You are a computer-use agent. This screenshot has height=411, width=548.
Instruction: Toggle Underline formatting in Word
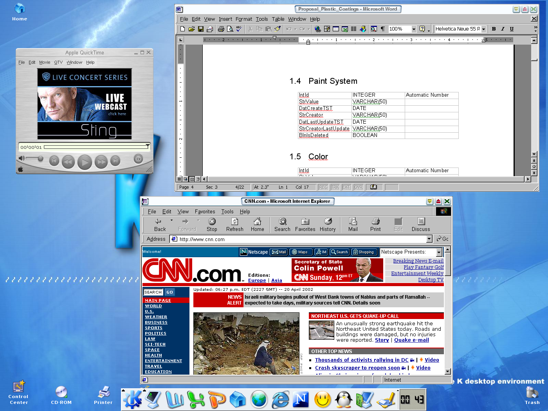(512, 29)
